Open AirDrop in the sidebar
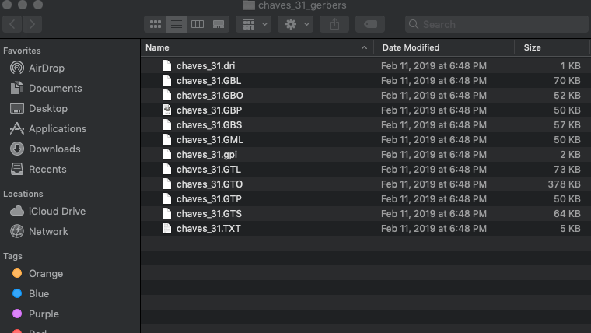The image size is (591, 333). pos(46,68)
